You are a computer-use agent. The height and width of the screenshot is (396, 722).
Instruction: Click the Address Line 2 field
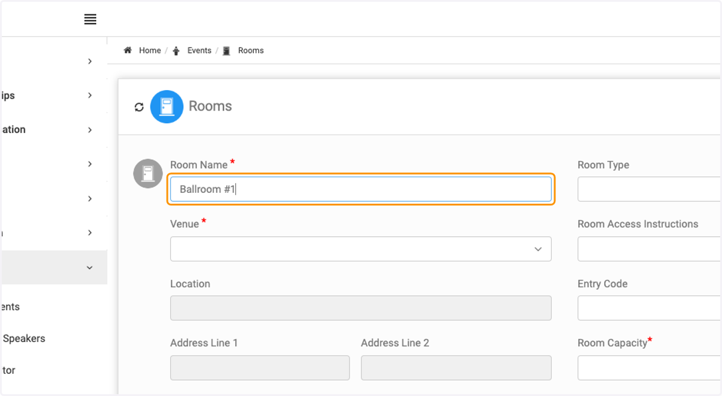pyautogui.click(x=456, y=368)
